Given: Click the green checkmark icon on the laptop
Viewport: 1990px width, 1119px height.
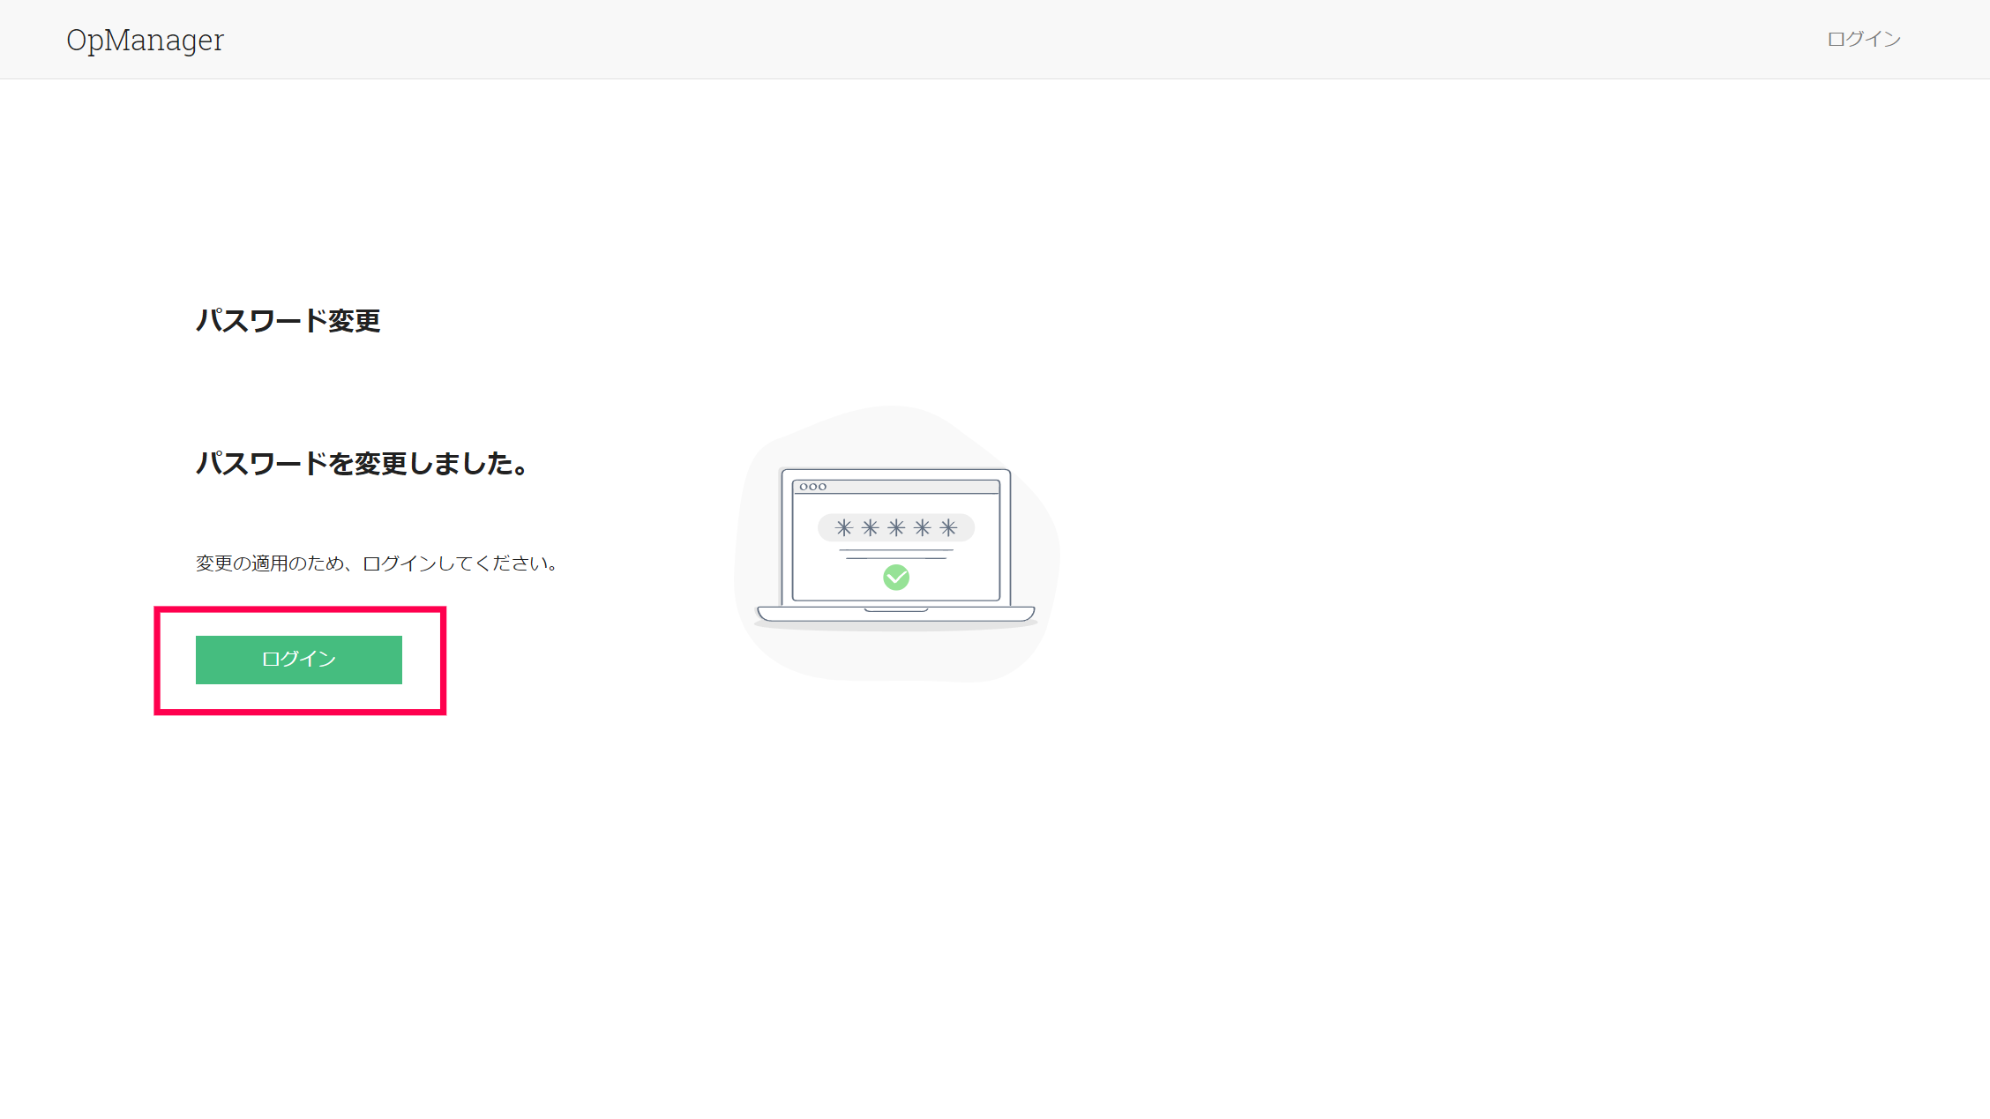Looking at the screenshot, I should coord(896,578).
